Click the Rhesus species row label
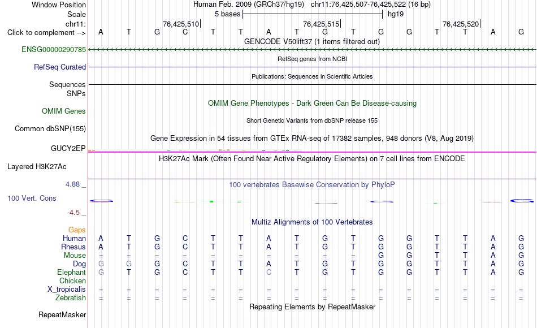 73,247
